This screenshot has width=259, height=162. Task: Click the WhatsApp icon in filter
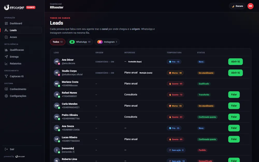click(x=72, y=42)
